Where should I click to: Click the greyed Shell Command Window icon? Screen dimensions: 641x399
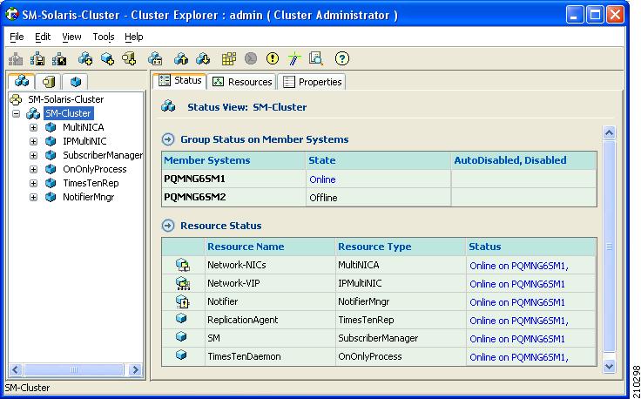click(251, 59)
